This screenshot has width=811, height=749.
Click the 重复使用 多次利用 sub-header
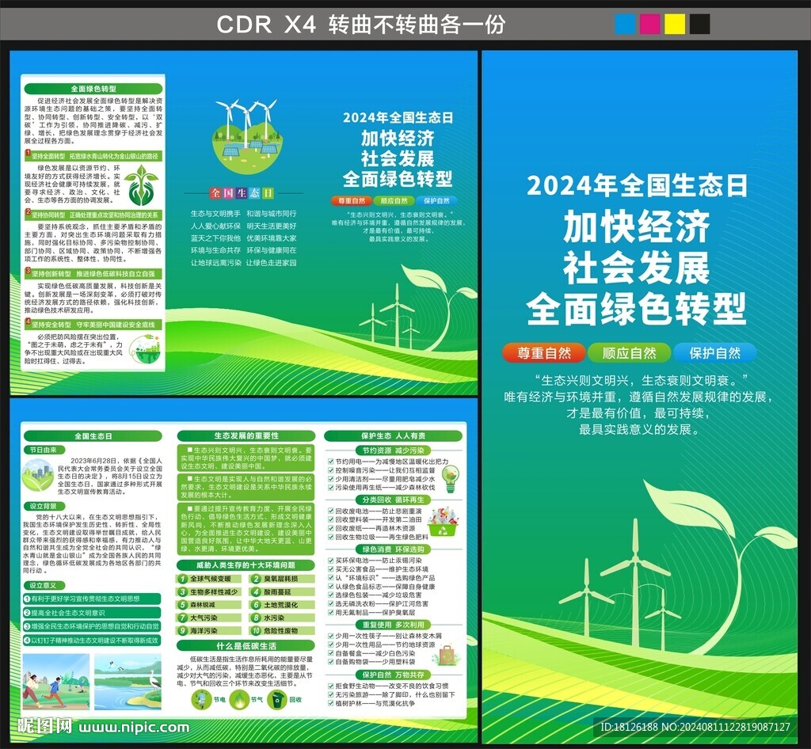click(x=393, y=625)
